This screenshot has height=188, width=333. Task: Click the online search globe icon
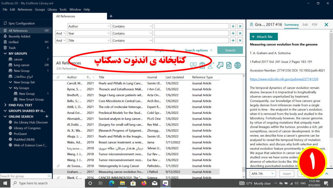(238, 65)
